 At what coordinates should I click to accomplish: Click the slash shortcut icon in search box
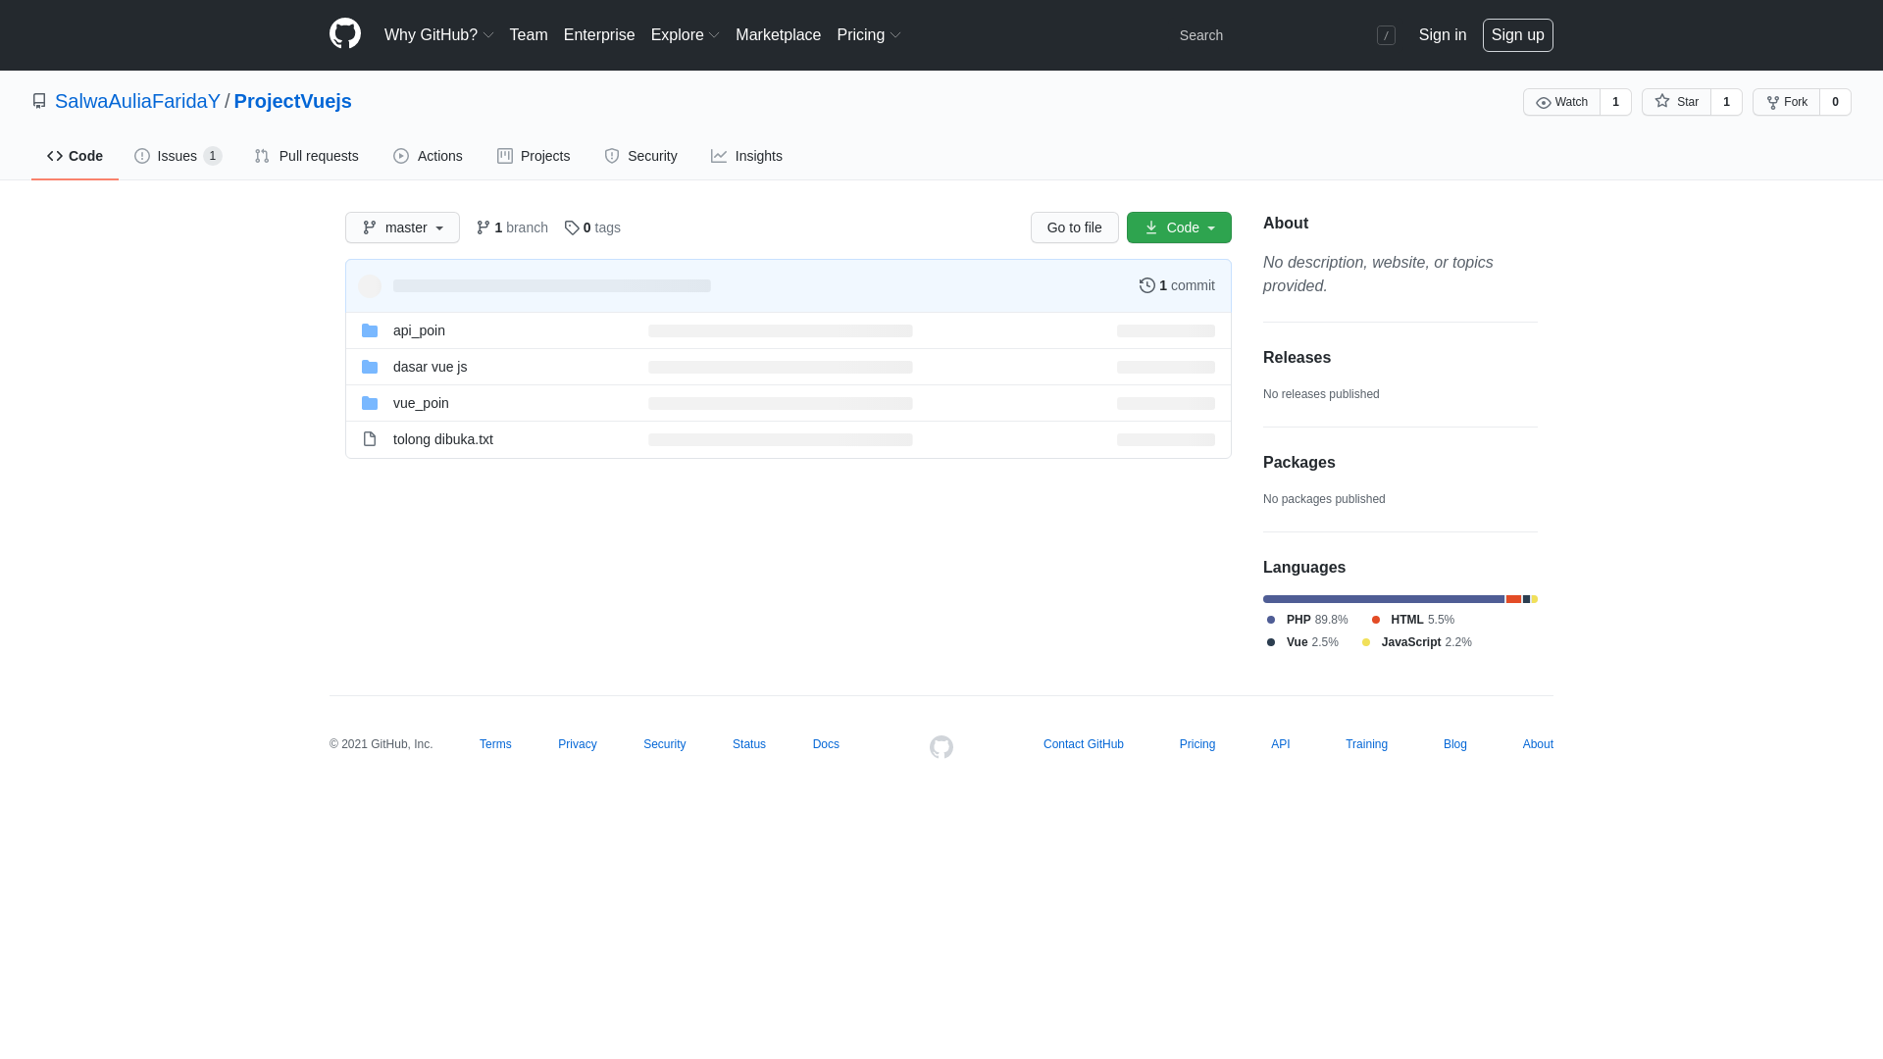click(1386, 35)
